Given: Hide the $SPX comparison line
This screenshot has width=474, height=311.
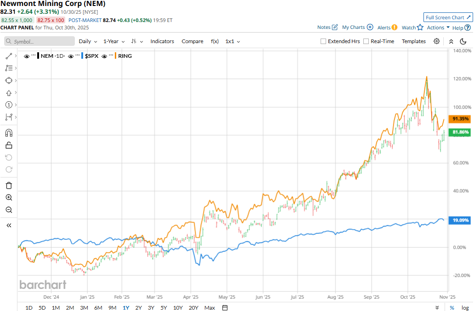Looking at the screenshot, I should click(71, 56).
